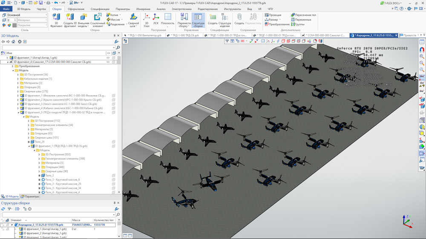The height and width of the screenshot is (239, 426).
Task: Toggle the Структура сборки ribbon button
Action: [198, 20]
